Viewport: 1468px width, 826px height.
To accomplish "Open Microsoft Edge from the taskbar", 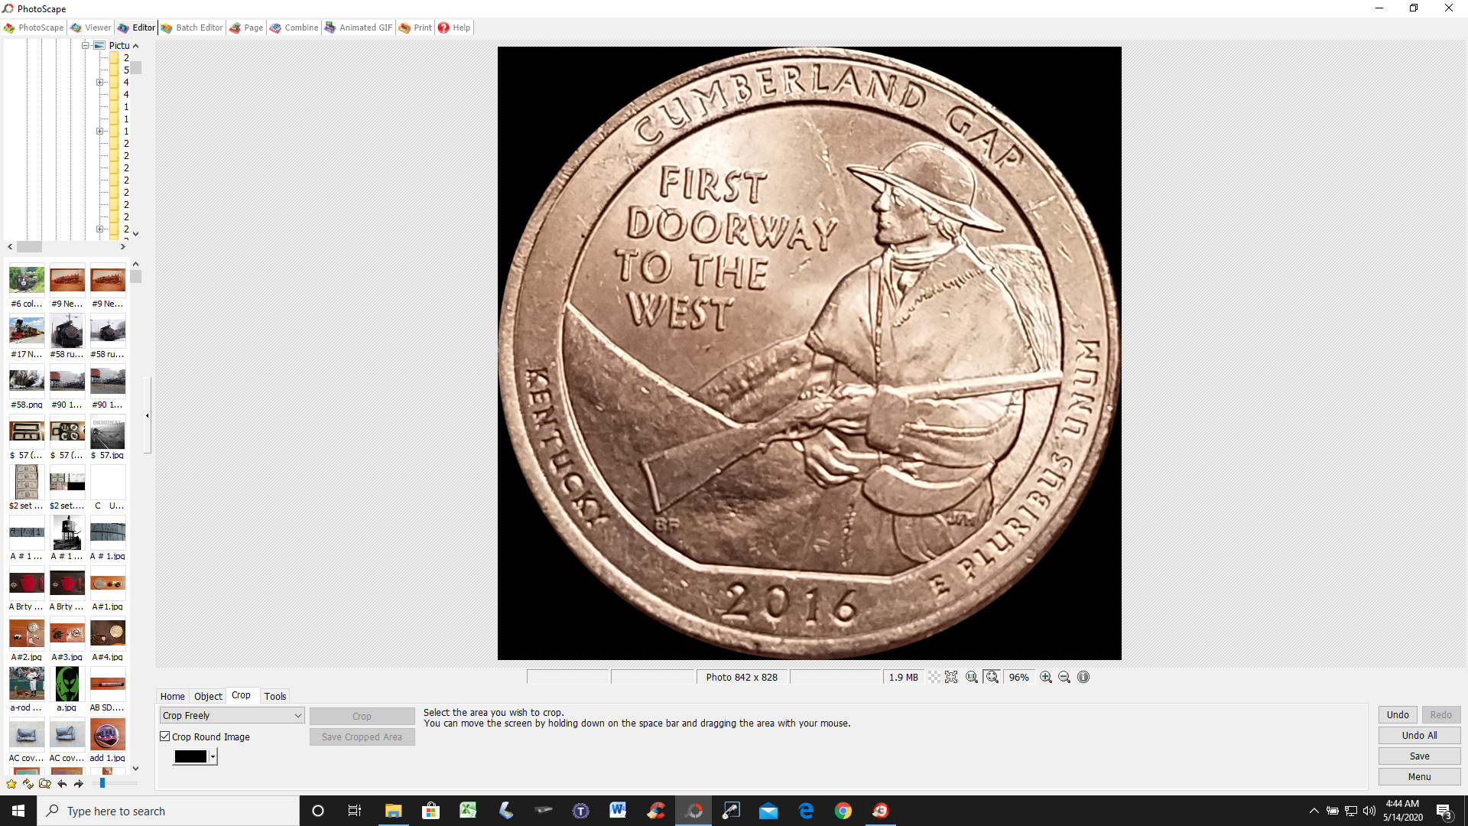I will click(x=806, y=811).
